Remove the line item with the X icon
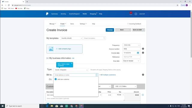This screenshot has height=108, width=192. [x=143, y=95]
